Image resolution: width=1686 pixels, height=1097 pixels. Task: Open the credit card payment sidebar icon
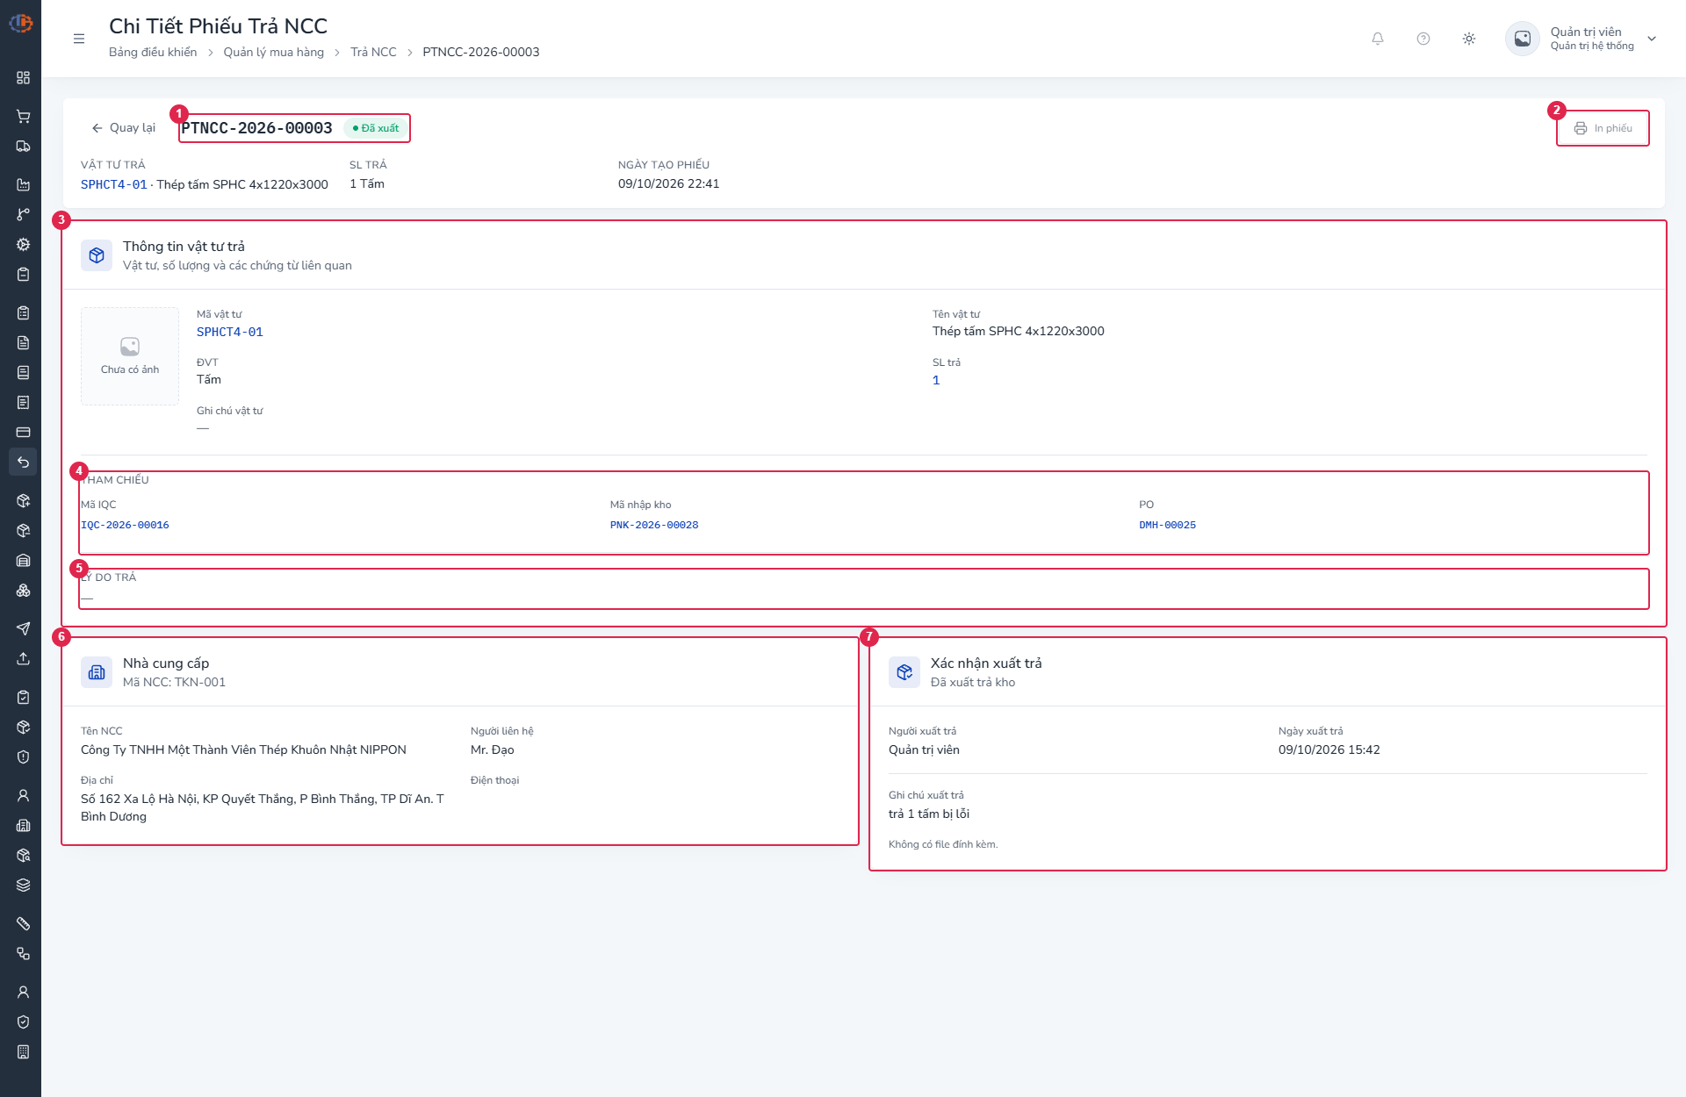(x=23, y=433)
